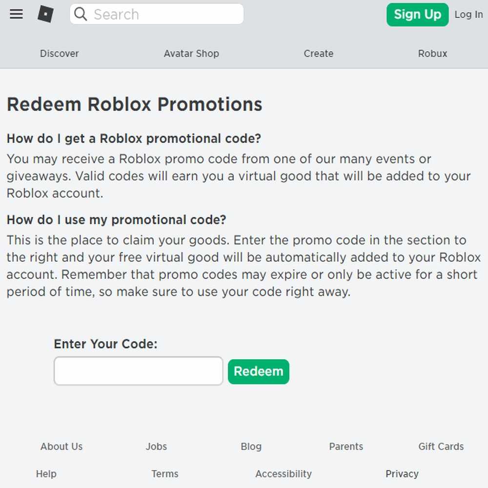Screen dimensions: 488x488
Task: Open the Log In link
Action: 468,14
